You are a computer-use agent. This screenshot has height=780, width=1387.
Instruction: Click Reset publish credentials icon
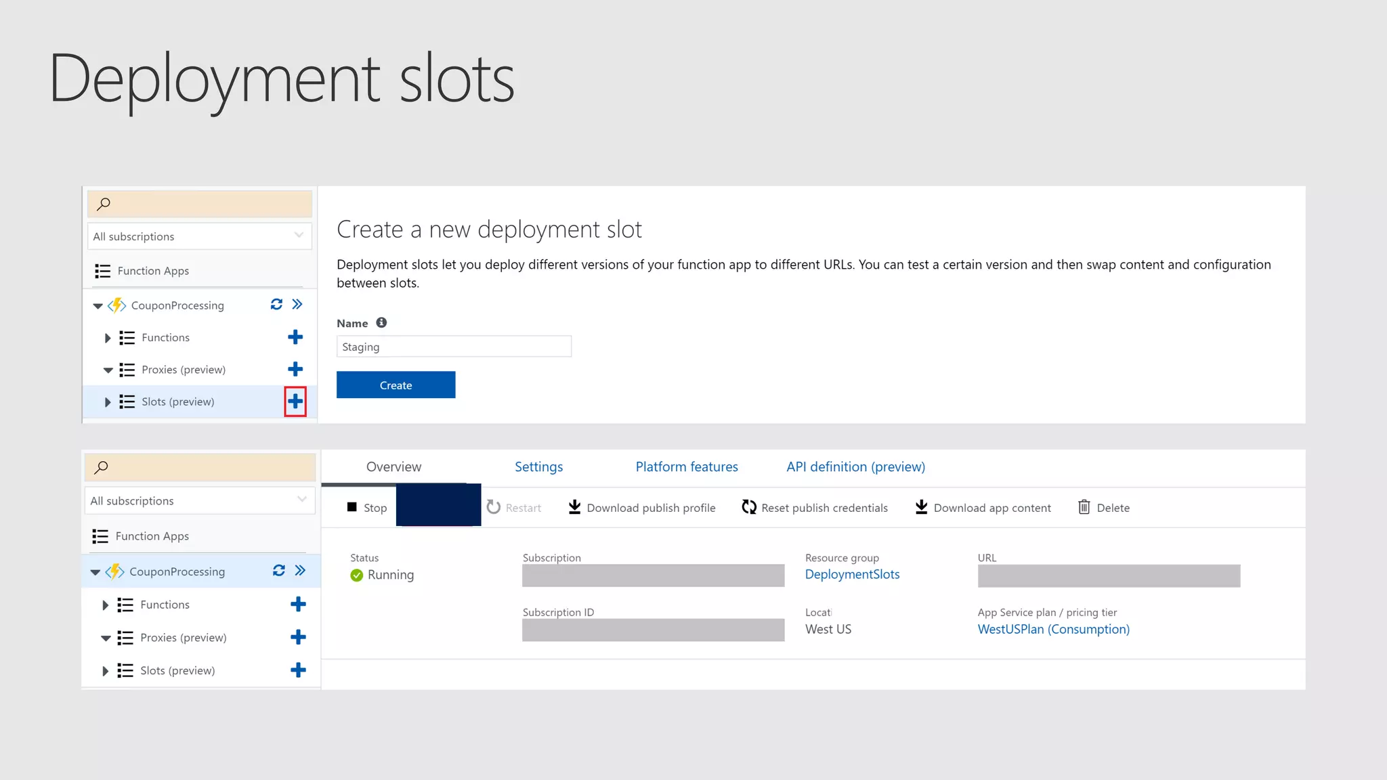748,507
